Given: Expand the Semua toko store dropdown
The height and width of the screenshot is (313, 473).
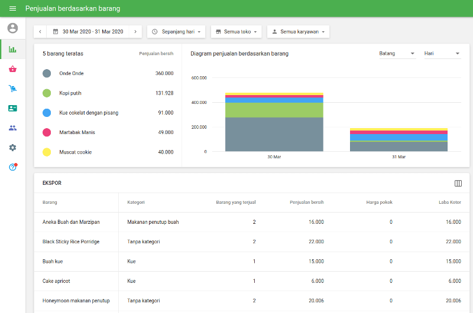Looking at the screenshot, I should pyautogui.click(x=236, y=31).
